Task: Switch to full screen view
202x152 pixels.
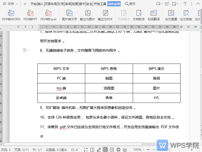Action: (86, 150)
